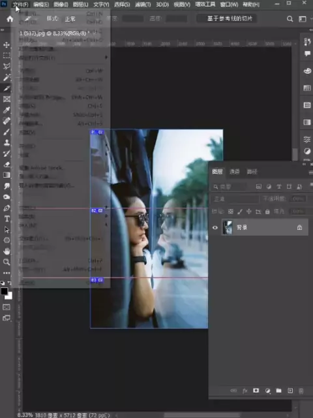Toggle type layer filter icon
The image size is (313, 418).
point(279,187)
